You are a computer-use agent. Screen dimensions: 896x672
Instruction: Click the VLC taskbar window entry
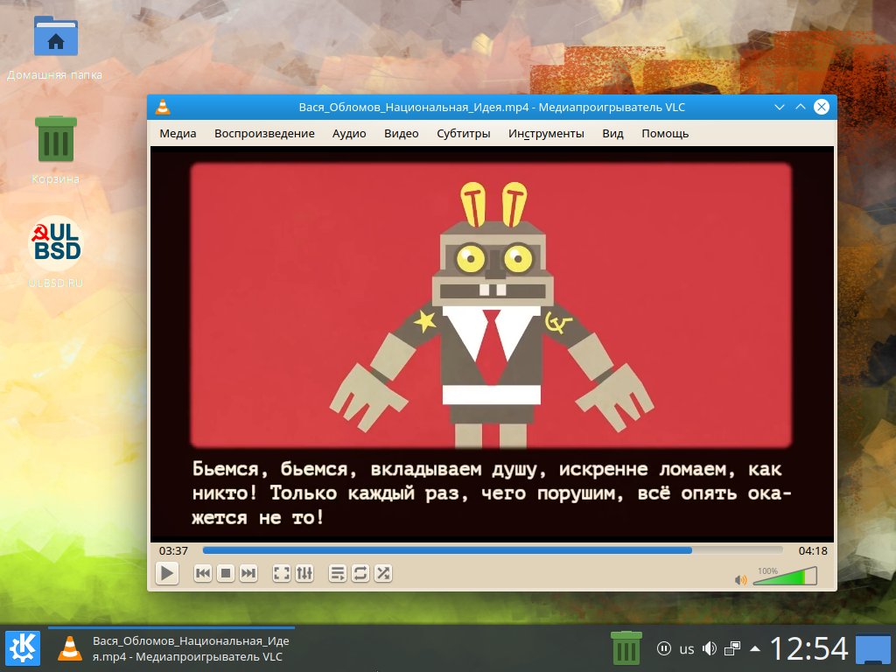coord(171,648)
